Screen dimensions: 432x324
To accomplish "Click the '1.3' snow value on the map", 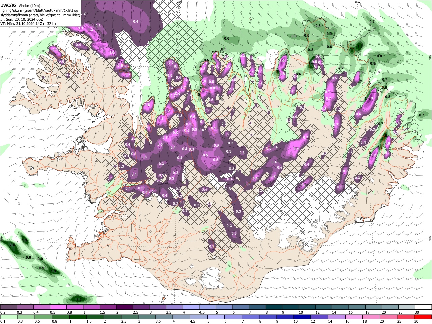I will point(90,30).
